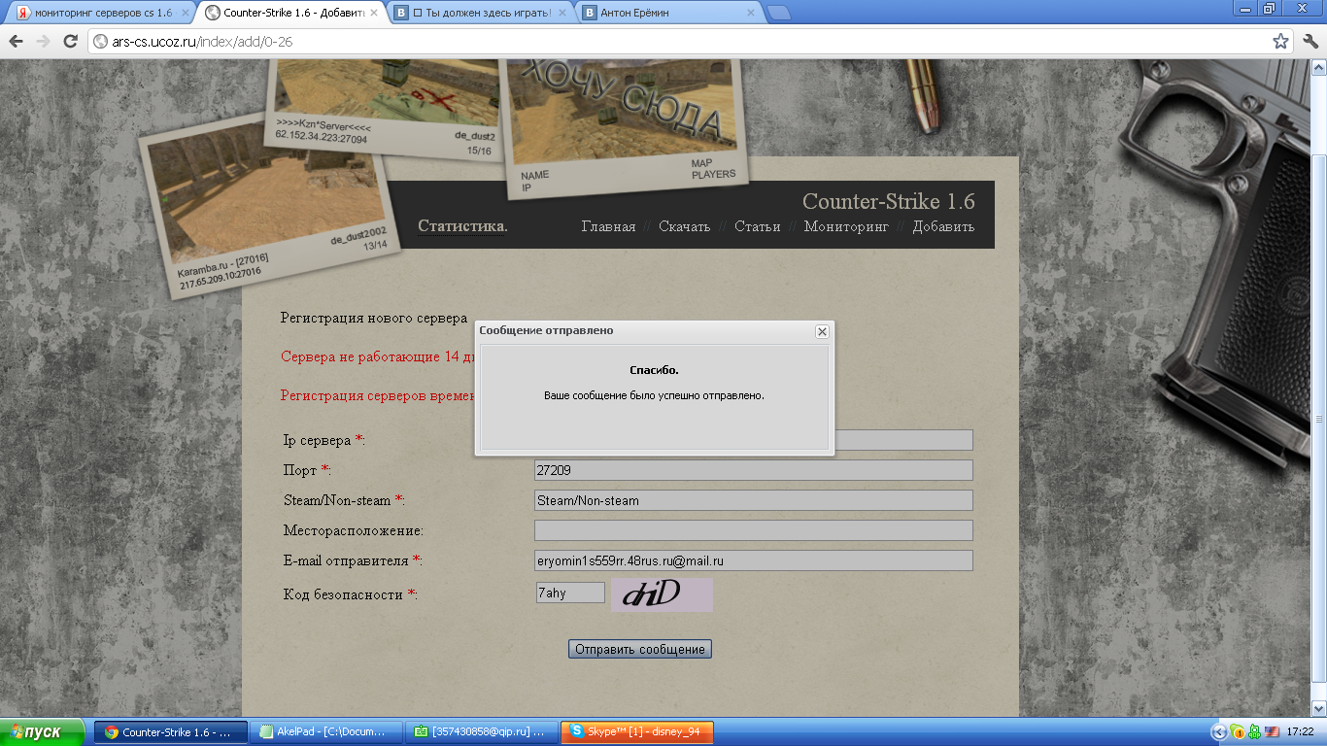
Task: Click 'Ваше сообщение было успешно отправлено.' text
Action: point(654,396)
